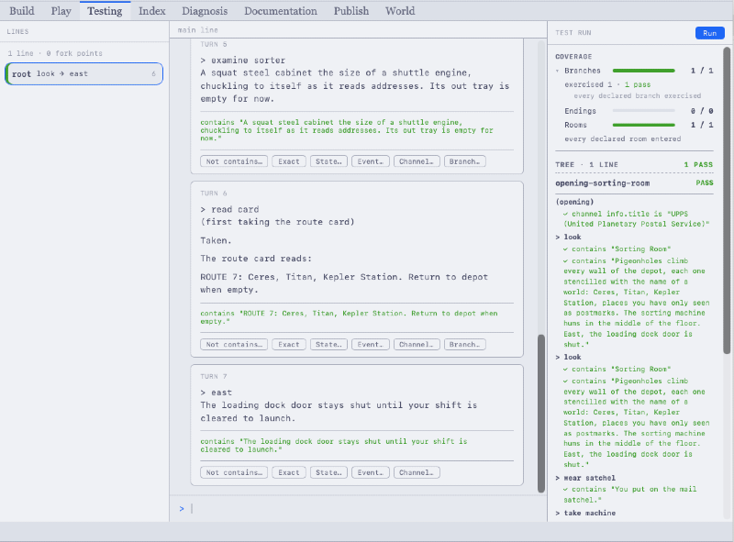Open State assertion in Turn 5

point(328,161)
